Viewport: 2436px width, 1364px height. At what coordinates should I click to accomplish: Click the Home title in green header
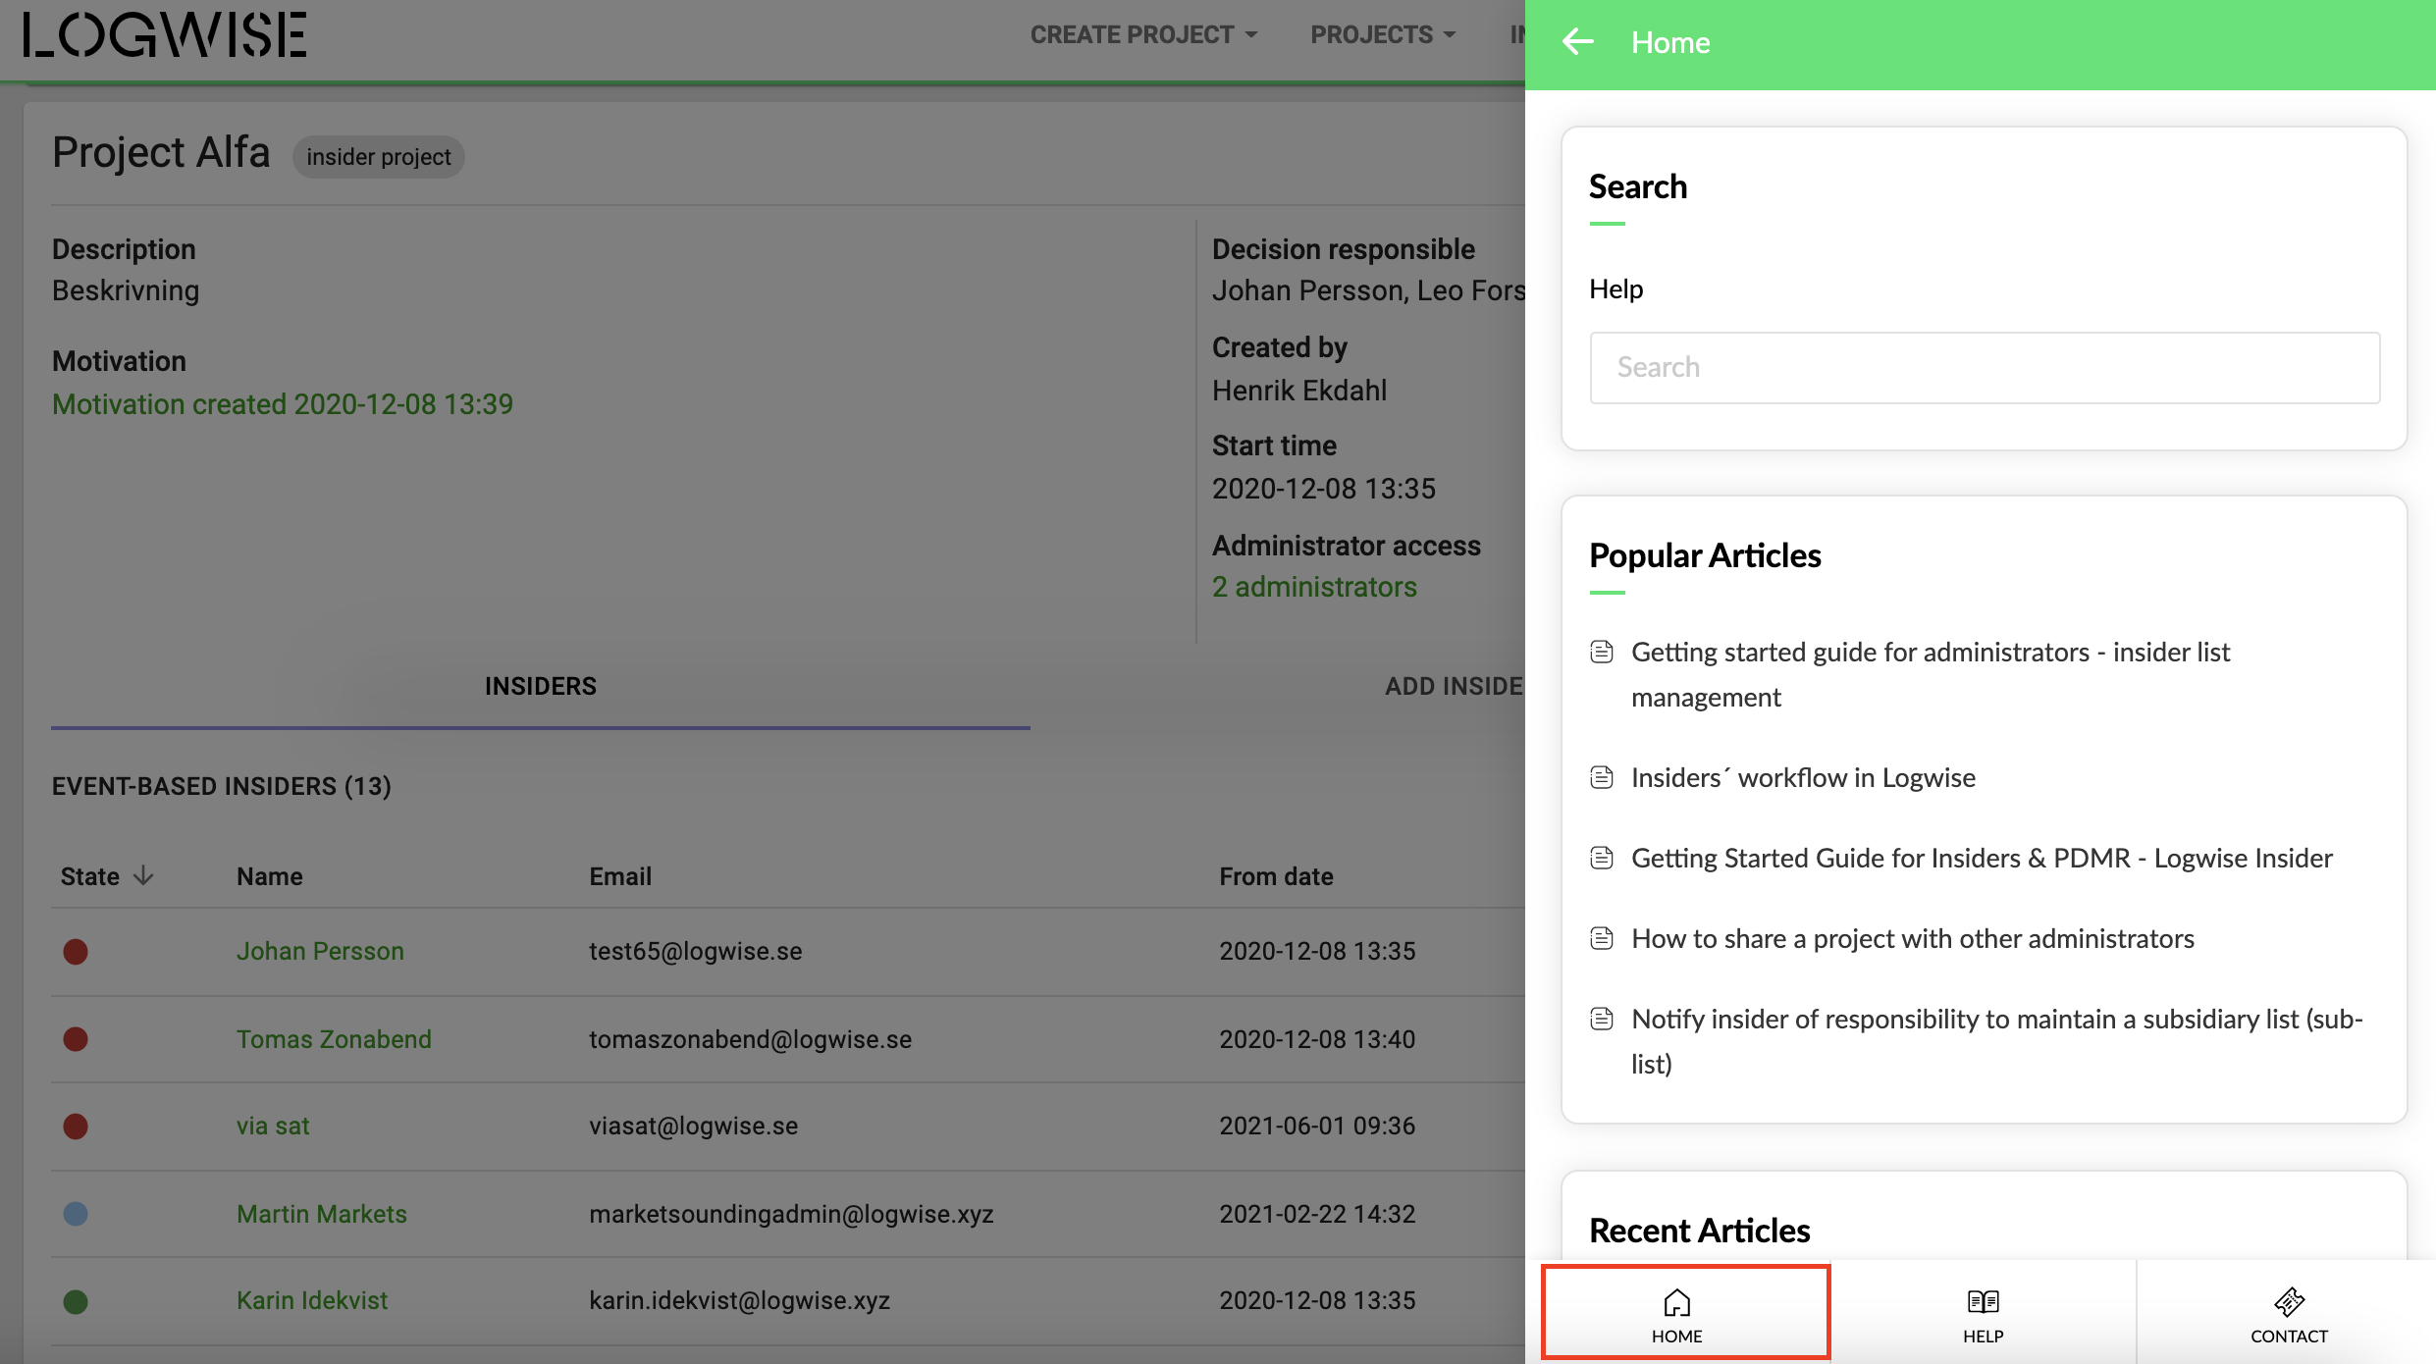pos(1670,42)
